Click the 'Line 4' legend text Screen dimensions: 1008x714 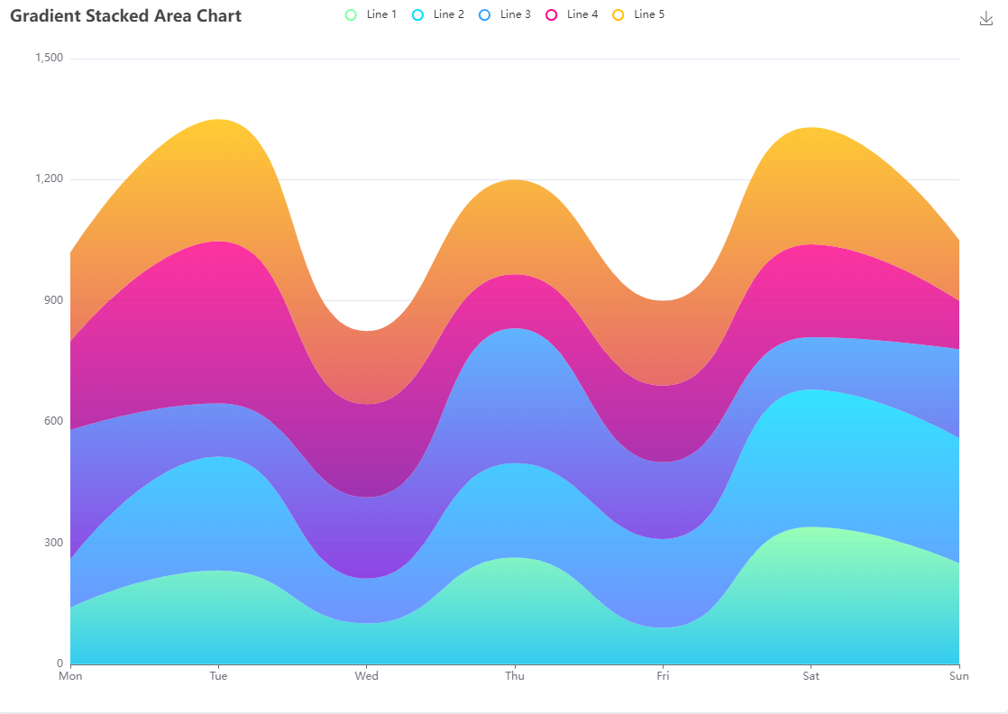[x=582, y=14]
